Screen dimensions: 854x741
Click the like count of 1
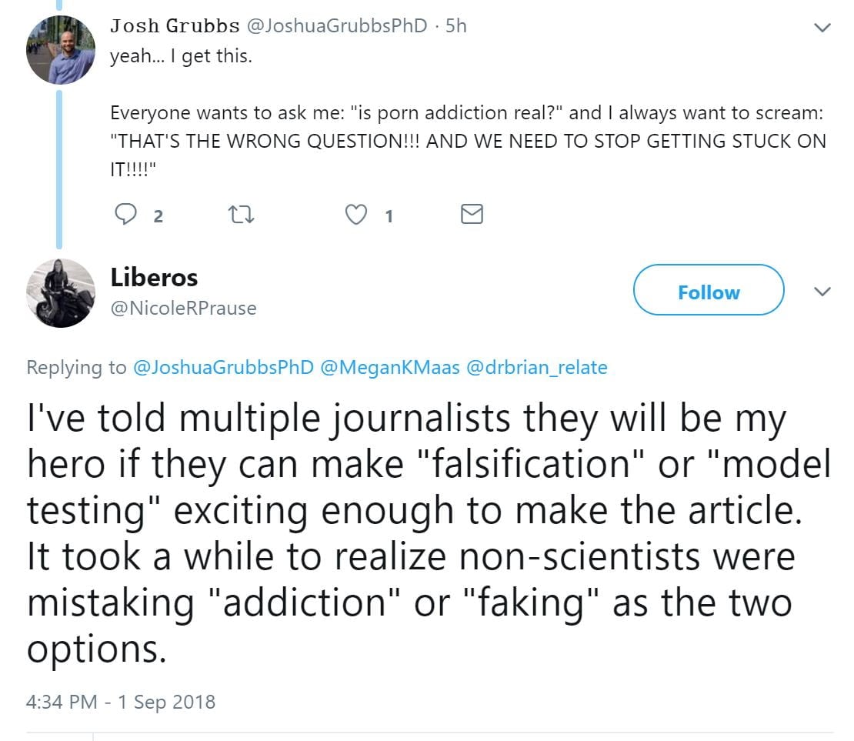[x=389, y=216]
